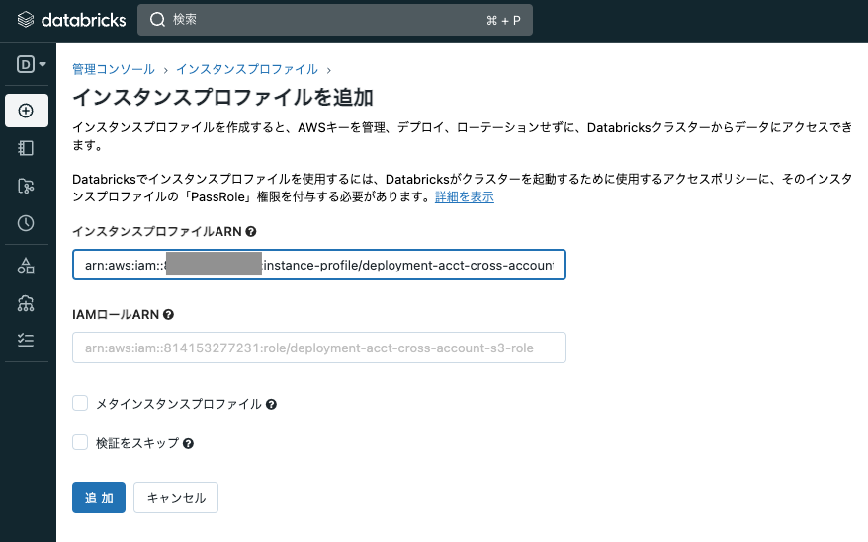The height and width of the screenshot is (542, 868).
Task: Click the magnifier icon in search bar
Action: 158,20
